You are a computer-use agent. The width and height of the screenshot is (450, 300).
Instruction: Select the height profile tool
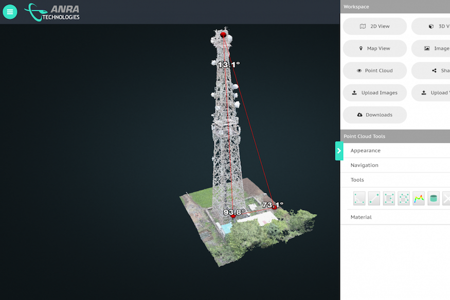419,199
